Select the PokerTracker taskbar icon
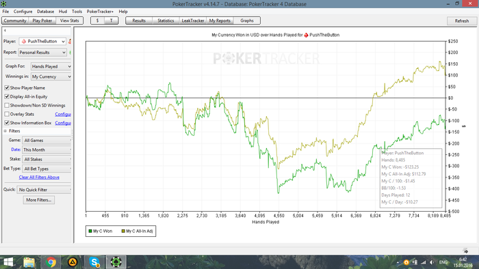The height and width of the screenshot is (269, 479). (x=116, y=262)
